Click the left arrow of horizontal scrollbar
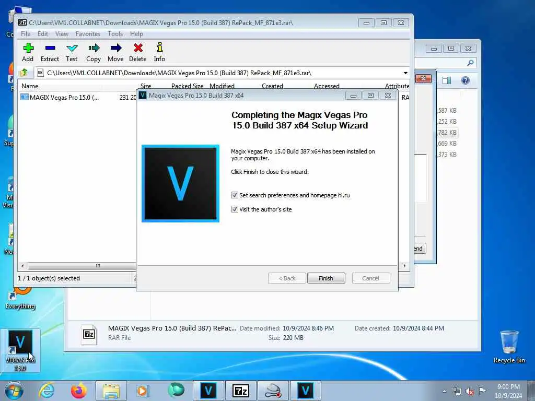The image size is (535, 401). (x=22, y=266)
